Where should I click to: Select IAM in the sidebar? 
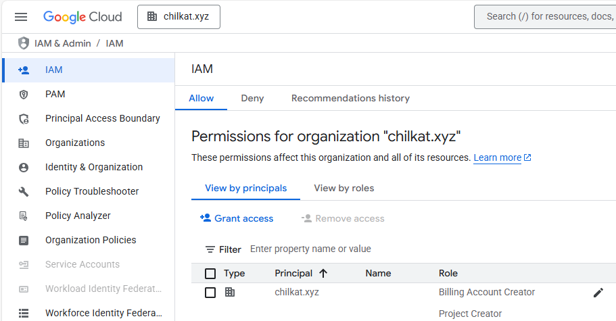click(x=89, y=70)
